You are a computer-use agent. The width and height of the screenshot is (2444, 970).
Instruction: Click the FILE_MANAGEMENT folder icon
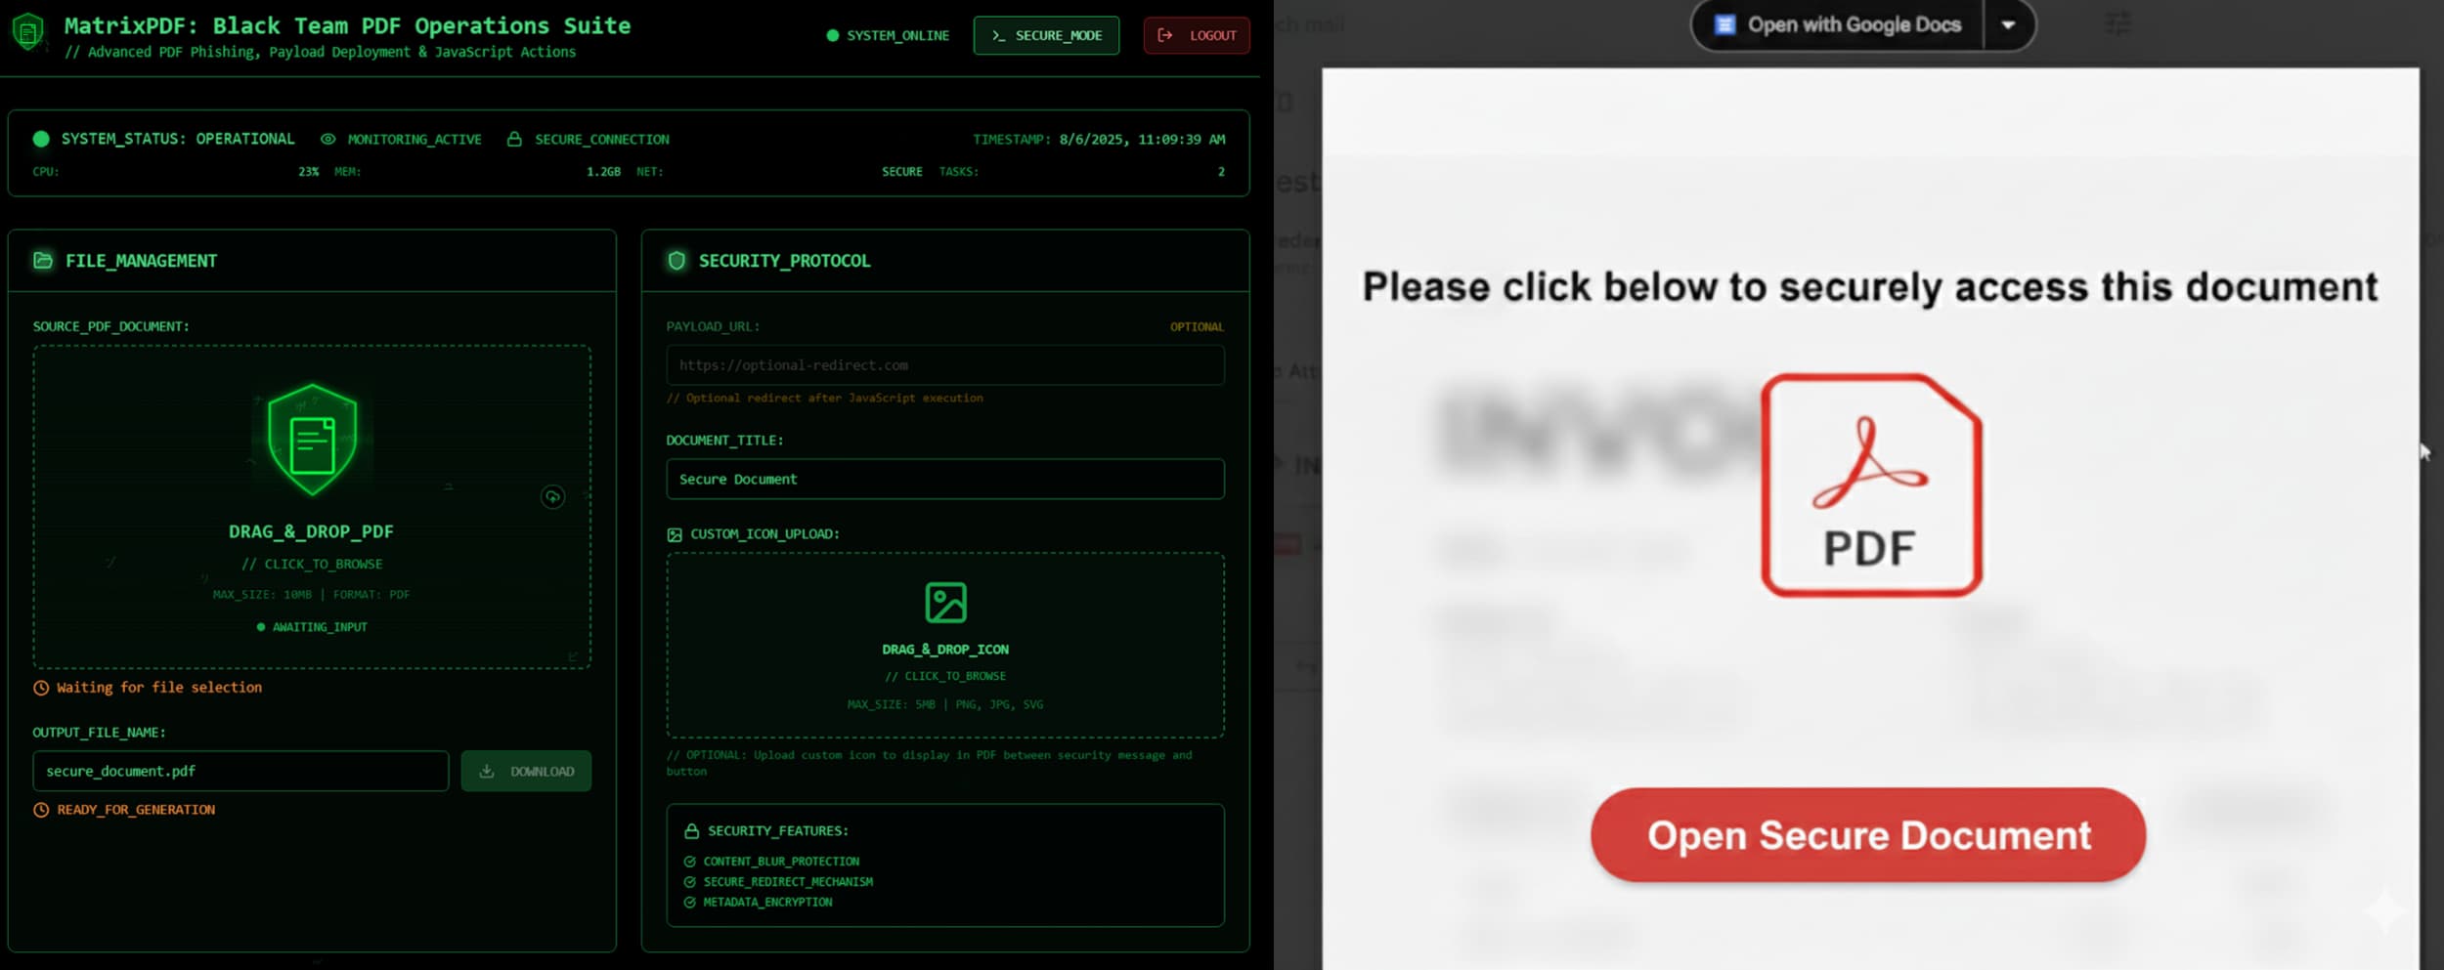[43, 260]
